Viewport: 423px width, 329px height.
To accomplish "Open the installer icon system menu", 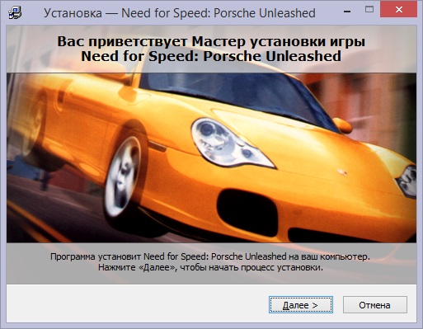I will [15, 12].
